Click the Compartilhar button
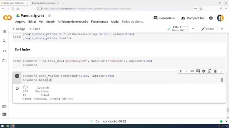The image size is (229, 128). pos(193,18)
